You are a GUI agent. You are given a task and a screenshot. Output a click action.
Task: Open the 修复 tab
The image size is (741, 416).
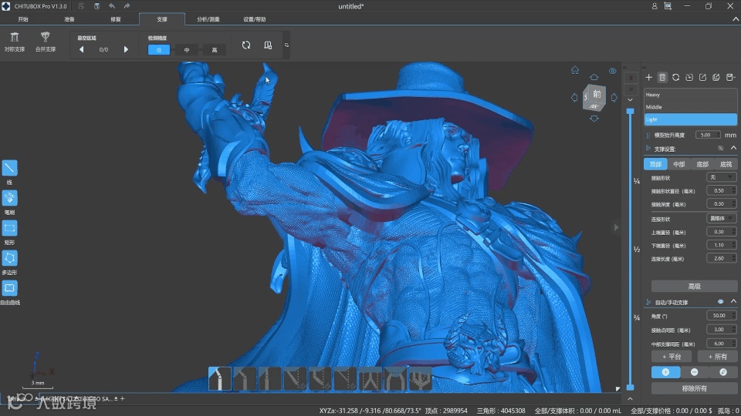(x=116, y=19)
